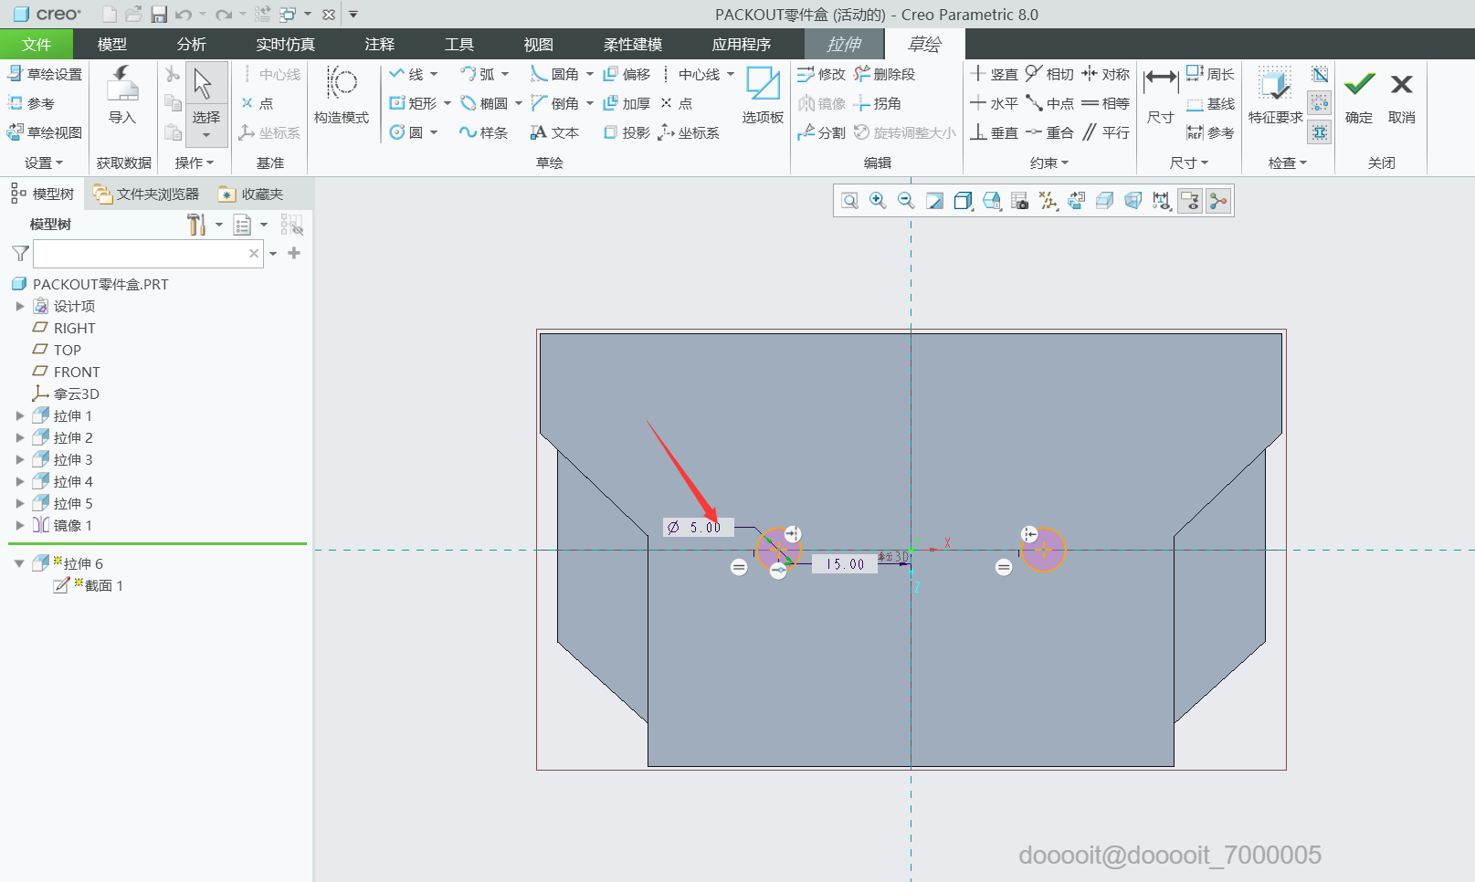The width and height of the screenshot is (1475, 882).
Task: Select the 弧 (Arc) tool
Action: 478,74
